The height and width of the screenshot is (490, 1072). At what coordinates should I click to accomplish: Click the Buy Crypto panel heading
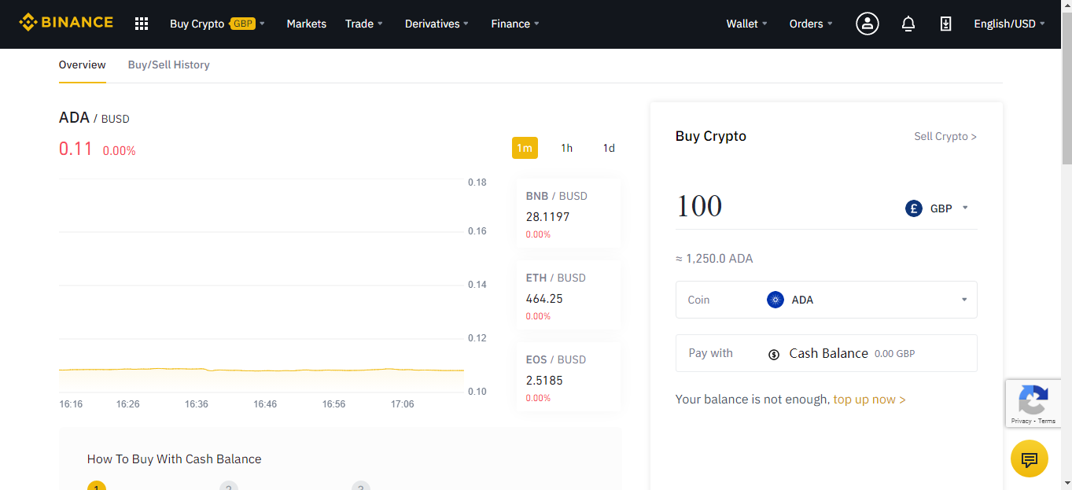pos(711,136)
